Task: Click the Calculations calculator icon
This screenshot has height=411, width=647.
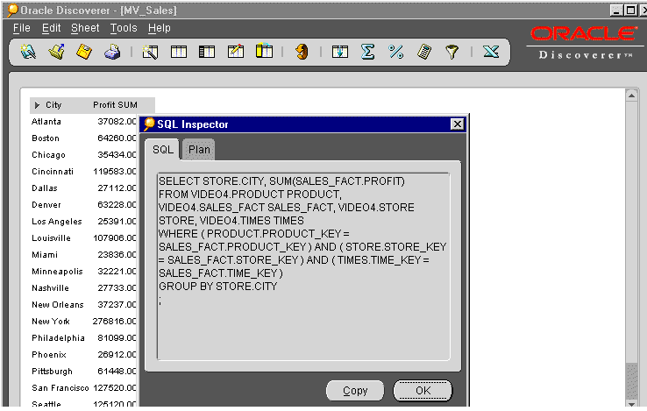Action: click(x=424, y=53)
